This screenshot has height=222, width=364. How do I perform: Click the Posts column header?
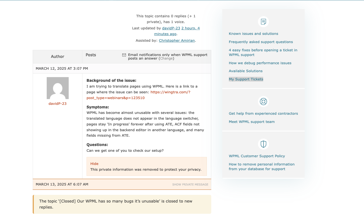(91, 55)
